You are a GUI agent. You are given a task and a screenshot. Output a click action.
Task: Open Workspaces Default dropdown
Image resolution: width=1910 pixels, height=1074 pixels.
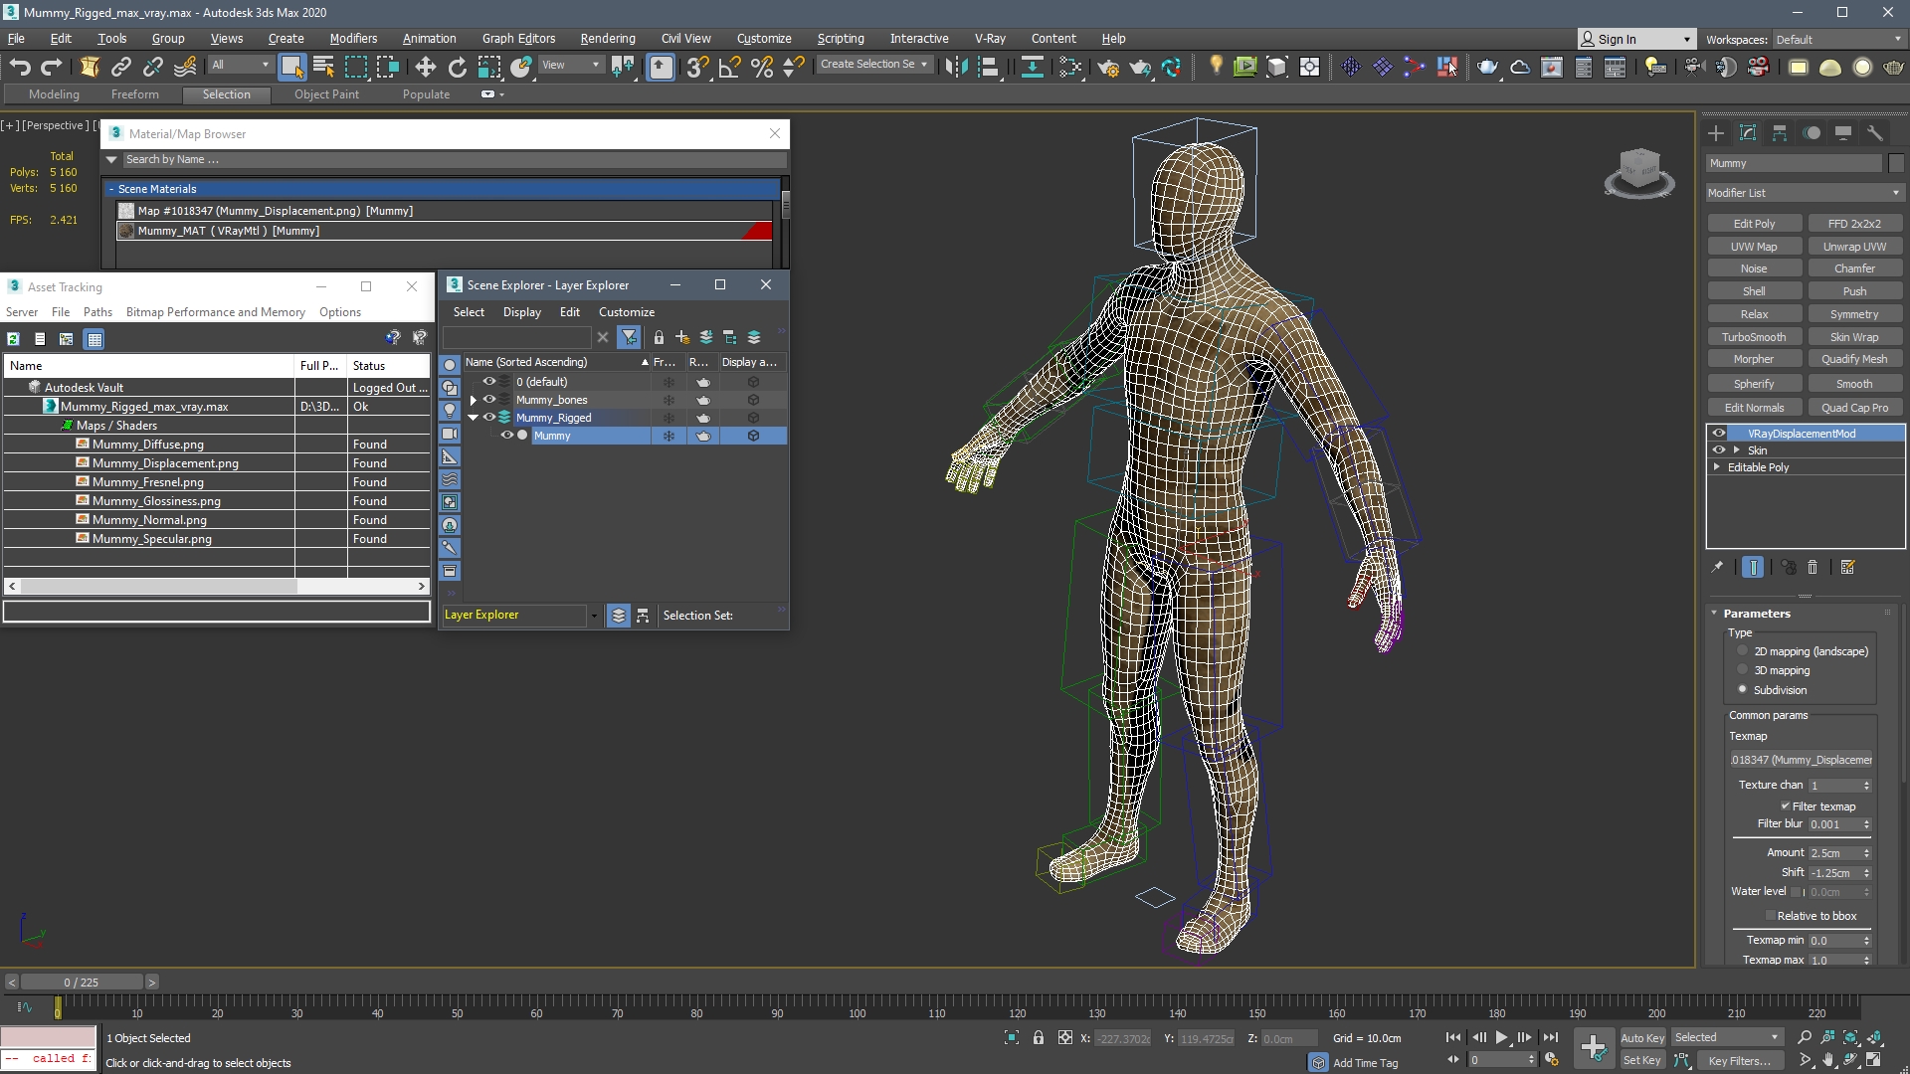click(x=1837, y=40)
